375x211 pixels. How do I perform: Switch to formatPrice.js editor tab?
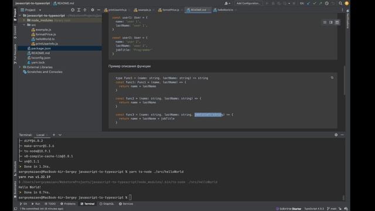click(171, 10)
